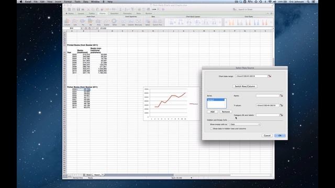The image size is (335, 188).
Task: Click range picker icon beside Name field
Action: tap(282, 96)
